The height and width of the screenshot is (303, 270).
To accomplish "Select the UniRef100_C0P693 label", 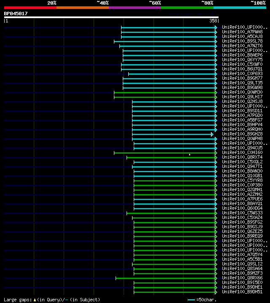I will [x=242, y=73].
